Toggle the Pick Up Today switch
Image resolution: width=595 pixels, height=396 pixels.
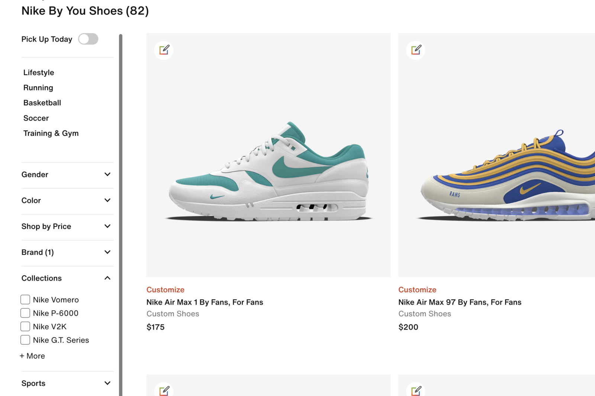point(88,39)
